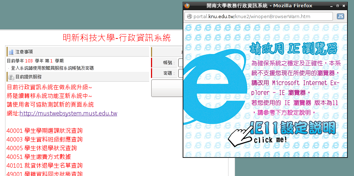354x176 pixels.
Task: Click the 帳號 account input field
Action: tap(180, 63)
